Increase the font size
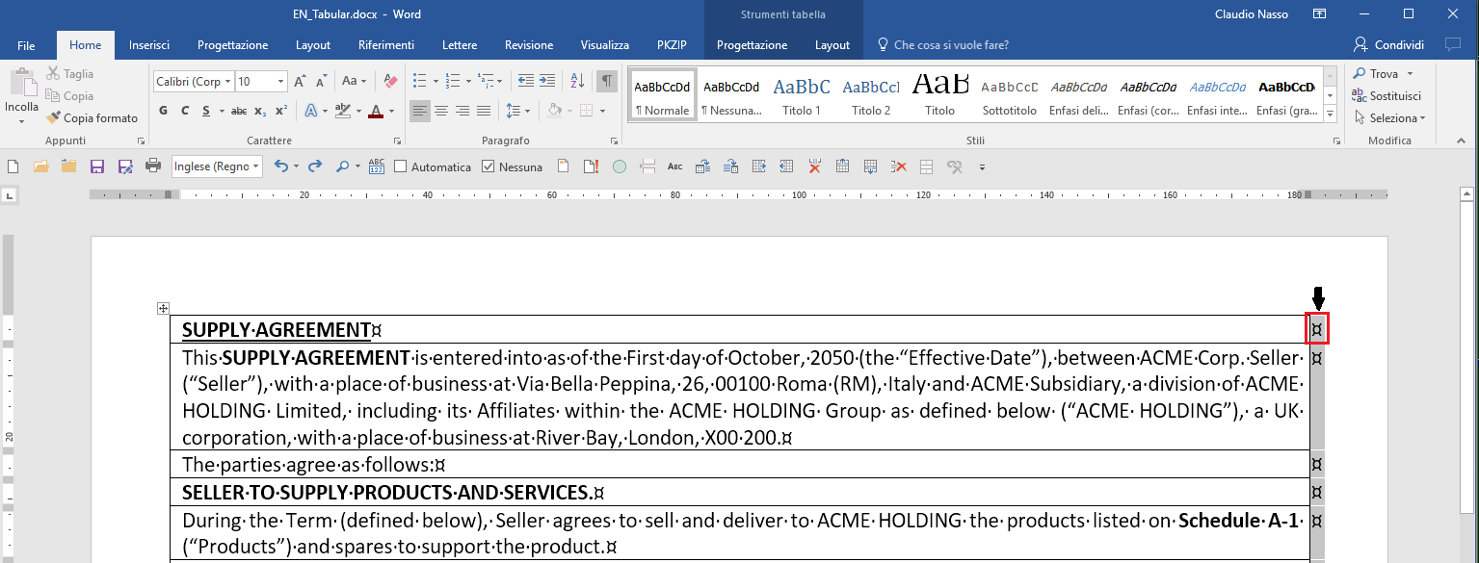 coord(300,82)
